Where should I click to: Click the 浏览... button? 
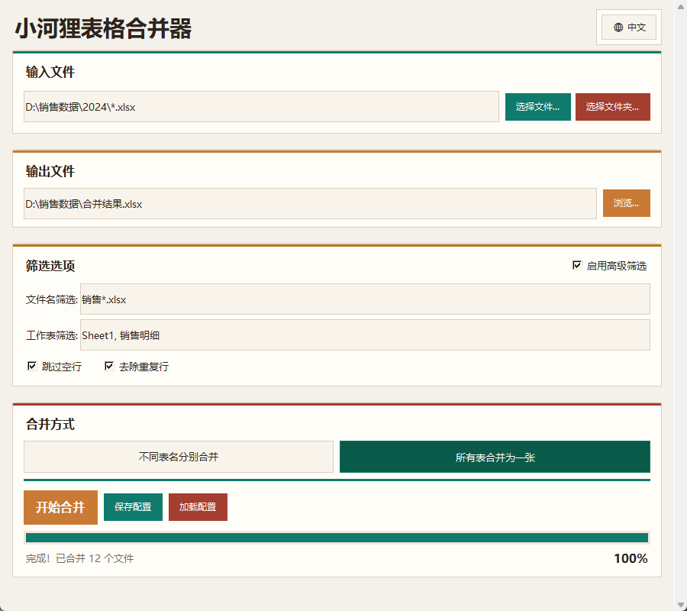coord(627,203)
